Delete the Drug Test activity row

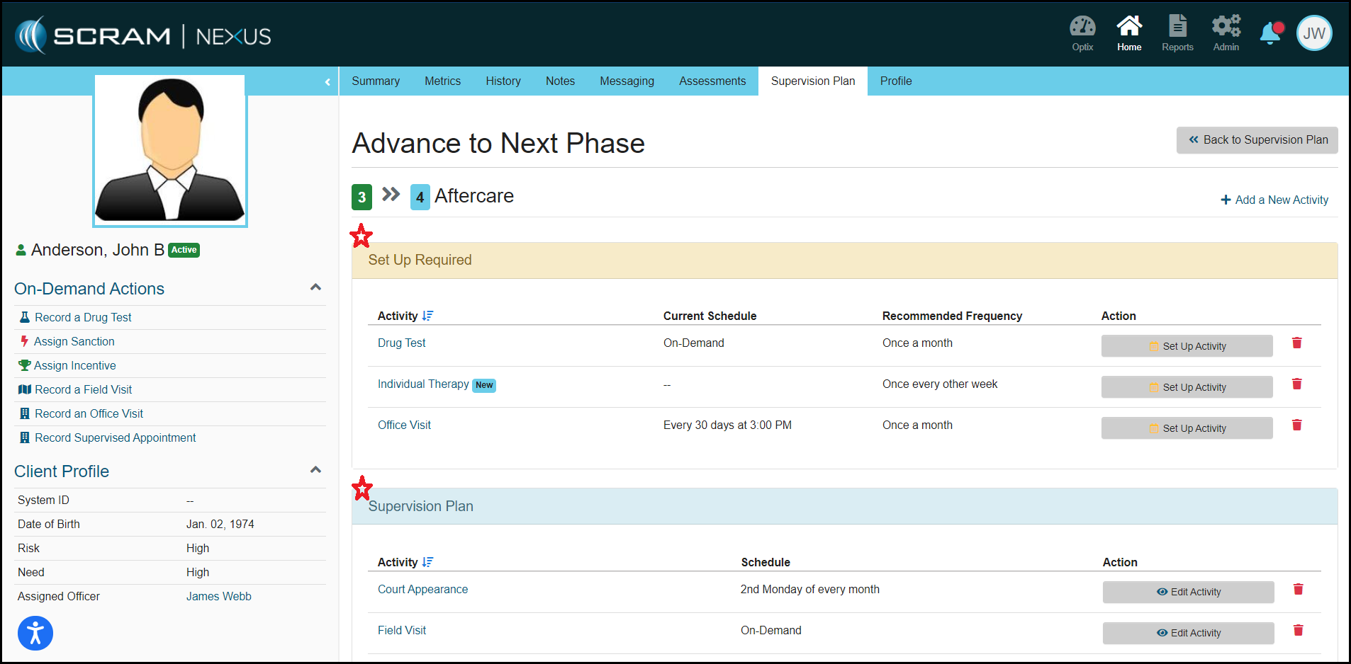tap(1296, 343)
